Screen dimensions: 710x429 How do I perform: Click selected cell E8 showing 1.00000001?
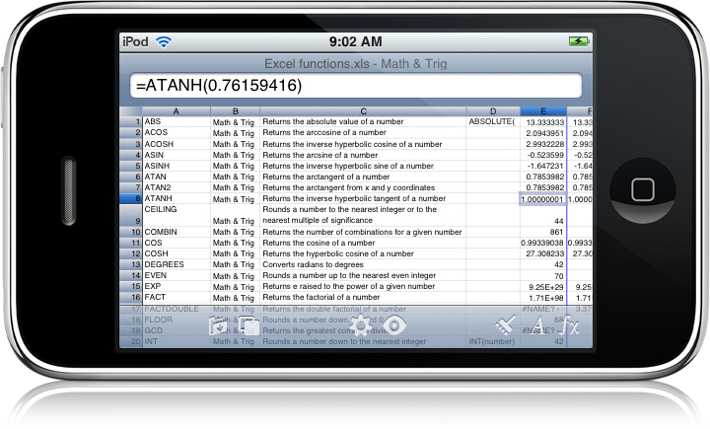tap(542, 199)
